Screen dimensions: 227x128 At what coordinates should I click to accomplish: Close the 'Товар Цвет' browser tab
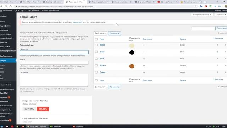click(x=85, y=2)
